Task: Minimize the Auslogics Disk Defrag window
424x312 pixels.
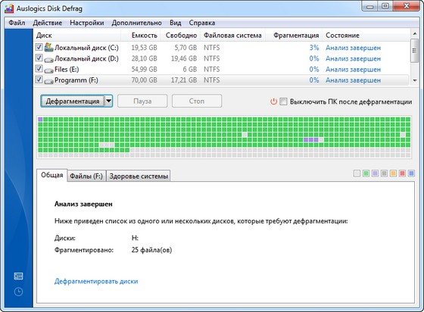Action: tap(370, 7)
